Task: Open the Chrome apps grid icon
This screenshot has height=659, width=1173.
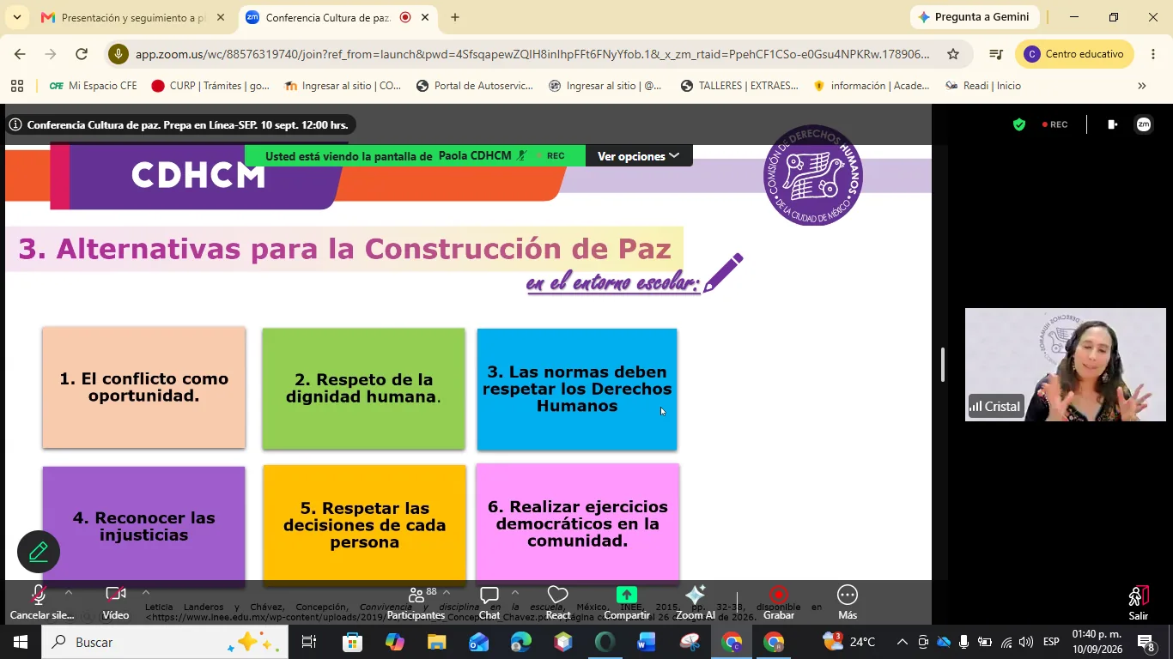Action: pos(16,86)
